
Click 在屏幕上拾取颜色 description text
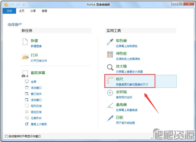click(127, 46)
